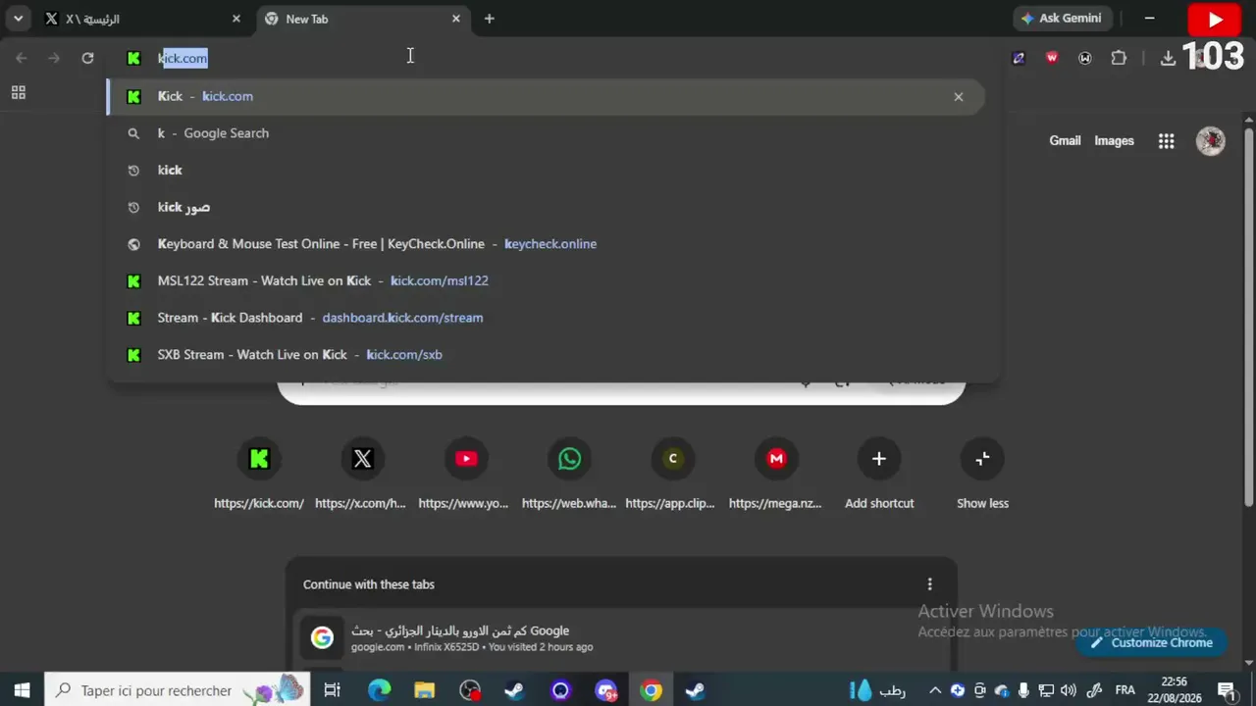
Task: Open the Keyboard & Mouse Test Online suggestion
Action: pyautogui.click(x=545, y=244)
